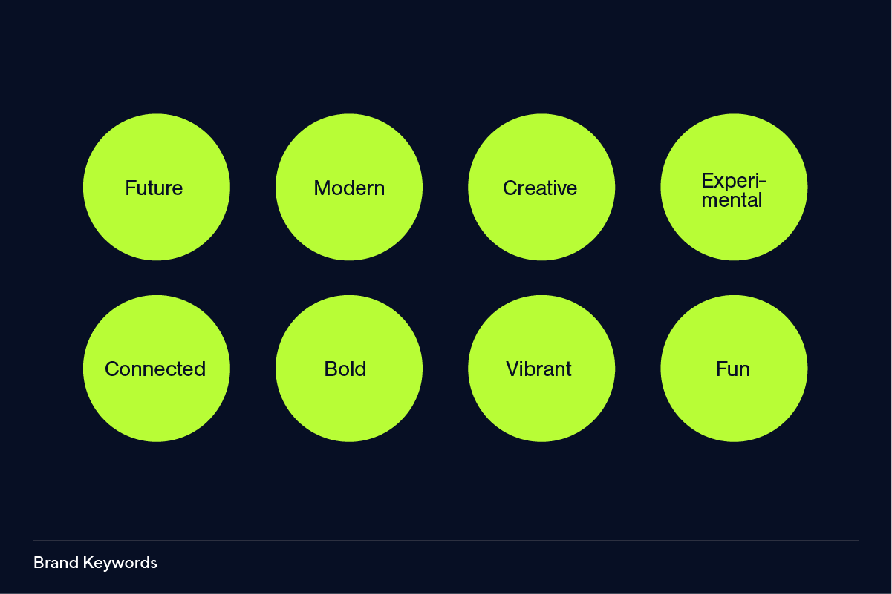This screenshot has height=594, width=892.
Task: Click the "Creative" text label
Action: (x=540, y=188)
